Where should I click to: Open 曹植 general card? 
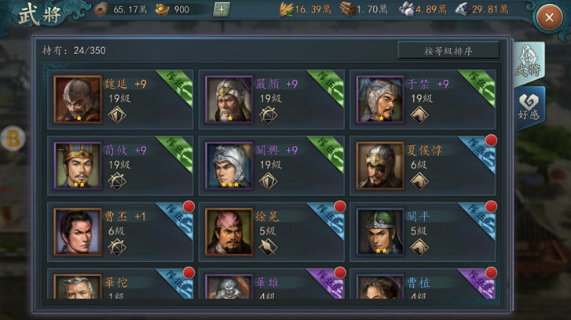pyautogui.click(x=423, y=284)
